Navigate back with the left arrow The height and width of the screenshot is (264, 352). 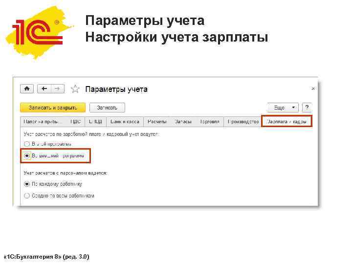pyautogui.click(x=44, y=88)
